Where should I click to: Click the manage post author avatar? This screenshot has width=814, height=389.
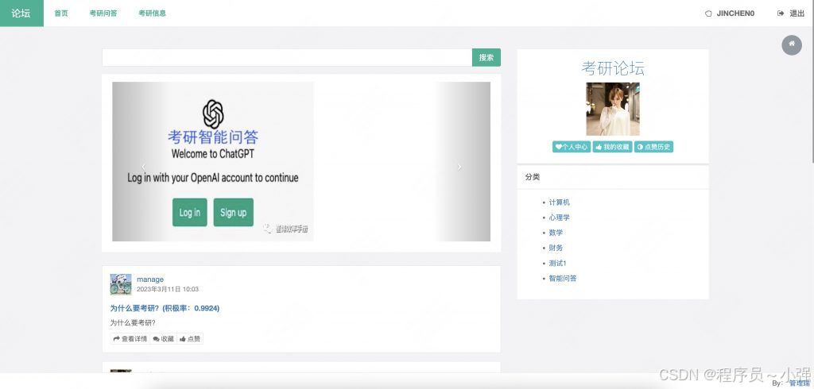[x=121, y=284]
